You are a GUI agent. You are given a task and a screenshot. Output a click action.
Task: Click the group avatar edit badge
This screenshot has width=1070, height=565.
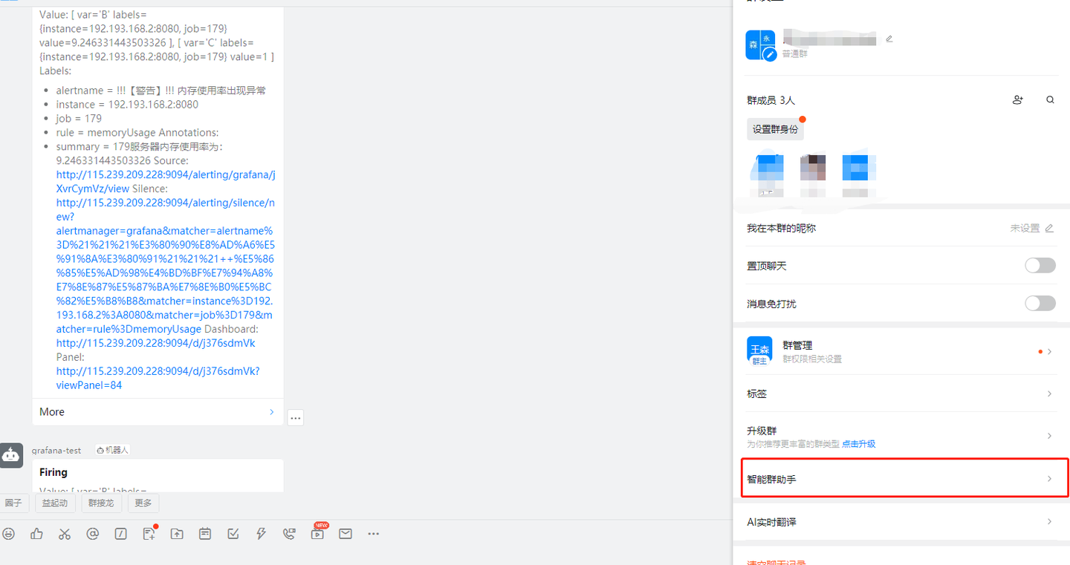pos(770,54)
